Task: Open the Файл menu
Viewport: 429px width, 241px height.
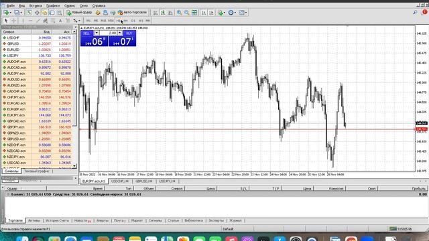Action: click(11, 5)
